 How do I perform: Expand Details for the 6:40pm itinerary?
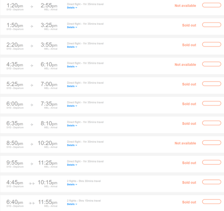[x=72, y=204]
